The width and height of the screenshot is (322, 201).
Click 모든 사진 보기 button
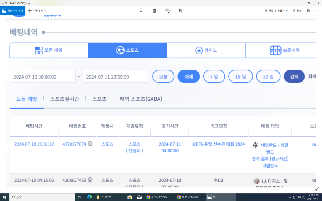point(13,11)
